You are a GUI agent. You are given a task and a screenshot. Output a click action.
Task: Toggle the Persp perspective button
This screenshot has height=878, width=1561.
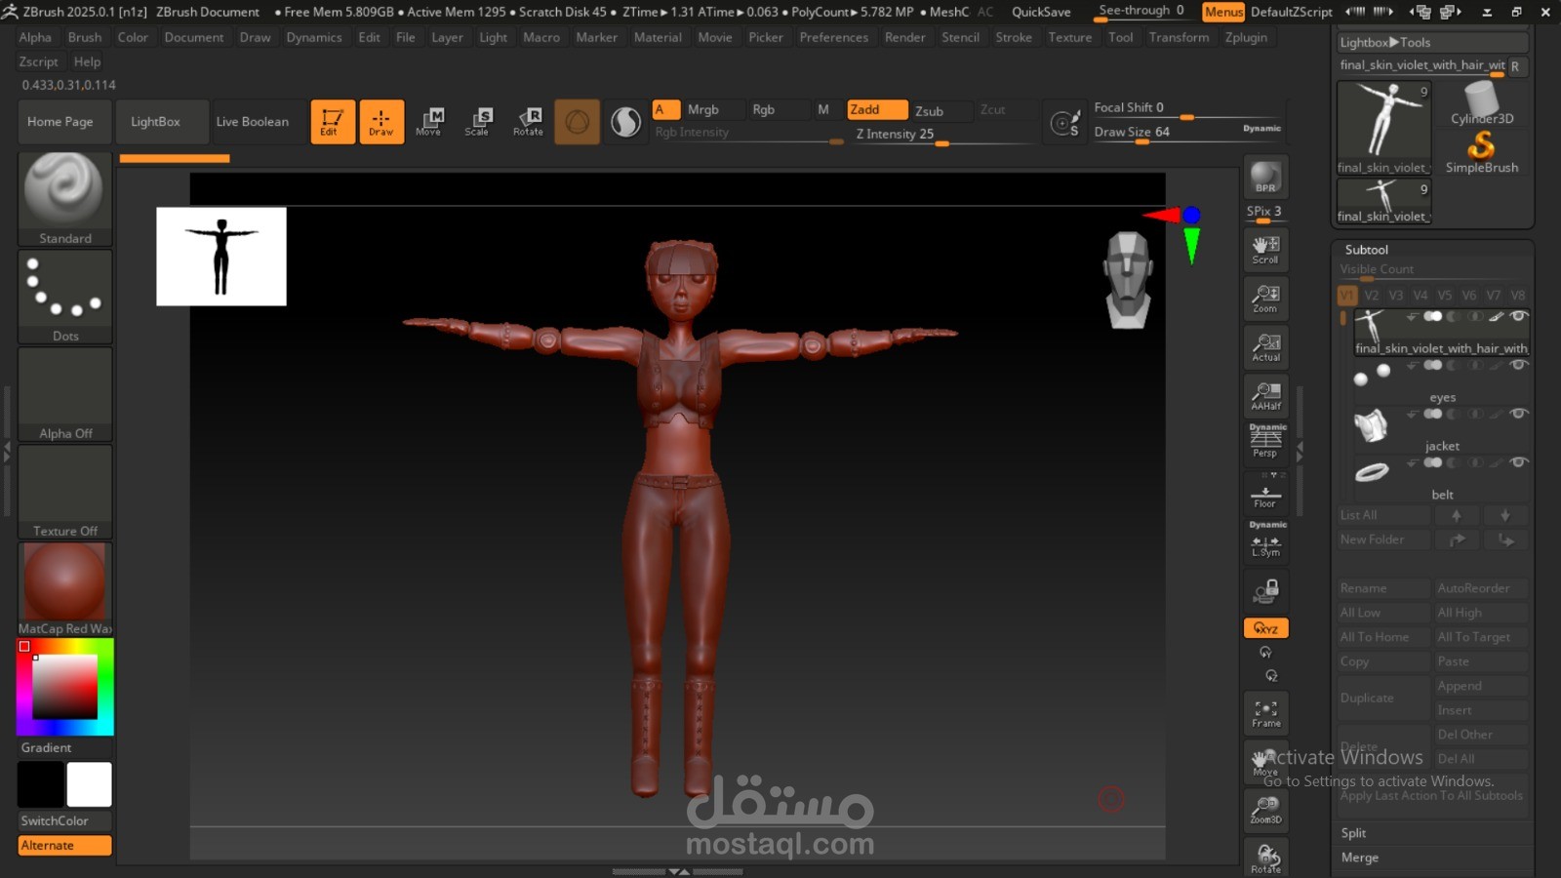click(x=1265, y=444)
